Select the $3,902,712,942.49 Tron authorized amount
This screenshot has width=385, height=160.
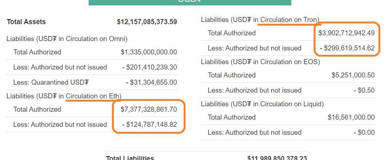(x=346, y=33)
